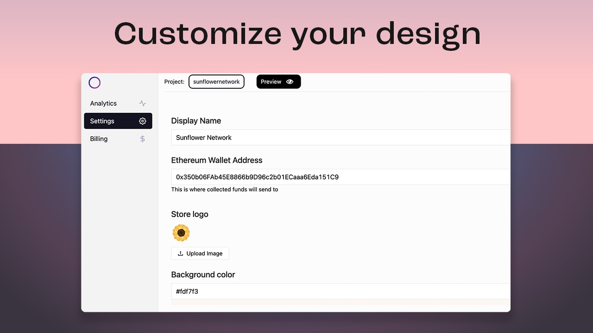Click the Analytics pulse icon

coord(142,104)
